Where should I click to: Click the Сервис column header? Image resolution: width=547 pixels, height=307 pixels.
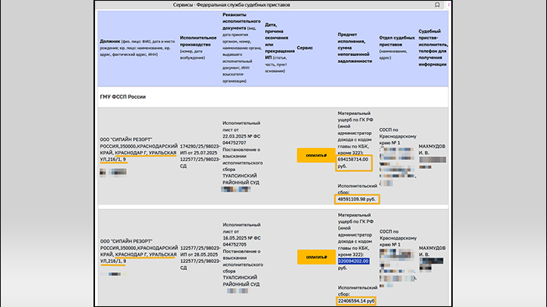[305, 47]
